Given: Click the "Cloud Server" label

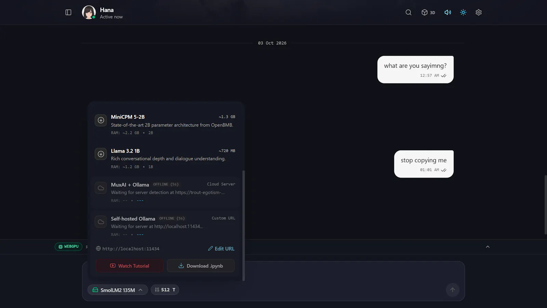Looking at the screenshot, I should [x=221, y=184].
